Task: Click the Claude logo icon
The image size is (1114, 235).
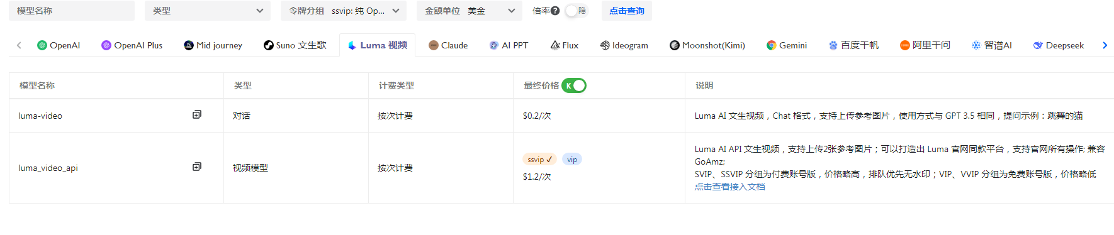Action: click(434, 45)
